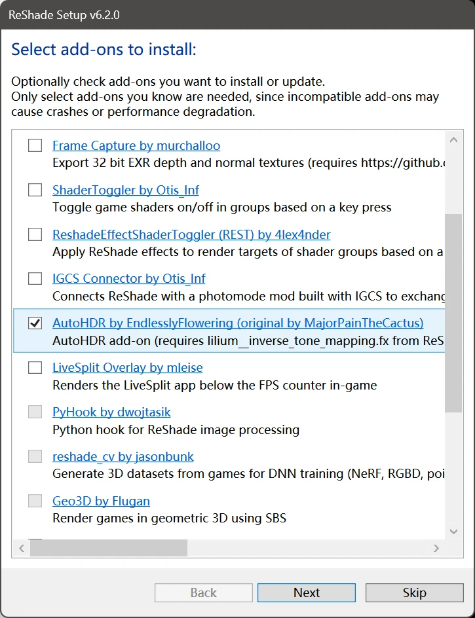
Task: Open the PyHook by dwojtasik link
Action: (111, 412)
